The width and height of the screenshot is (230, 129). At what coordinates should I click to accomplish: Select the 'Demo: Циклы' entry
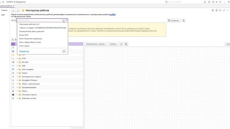tap(42, 46)
